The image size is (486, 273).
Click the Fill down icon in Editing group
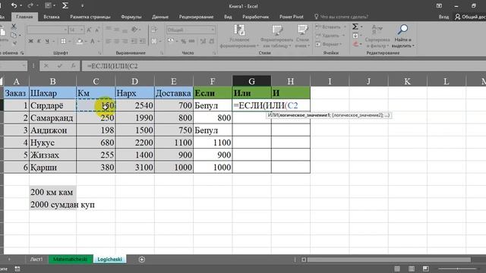tap(355, 36)
